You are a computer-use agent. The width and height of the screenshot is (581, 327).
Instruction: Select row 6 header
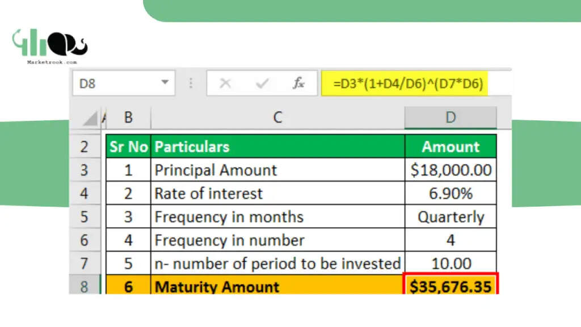pos(85,240)
